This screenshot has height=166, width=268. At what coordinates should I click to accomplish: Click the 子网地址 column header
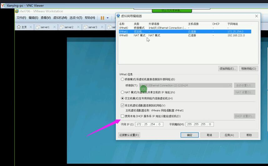[x=233, y=24]
